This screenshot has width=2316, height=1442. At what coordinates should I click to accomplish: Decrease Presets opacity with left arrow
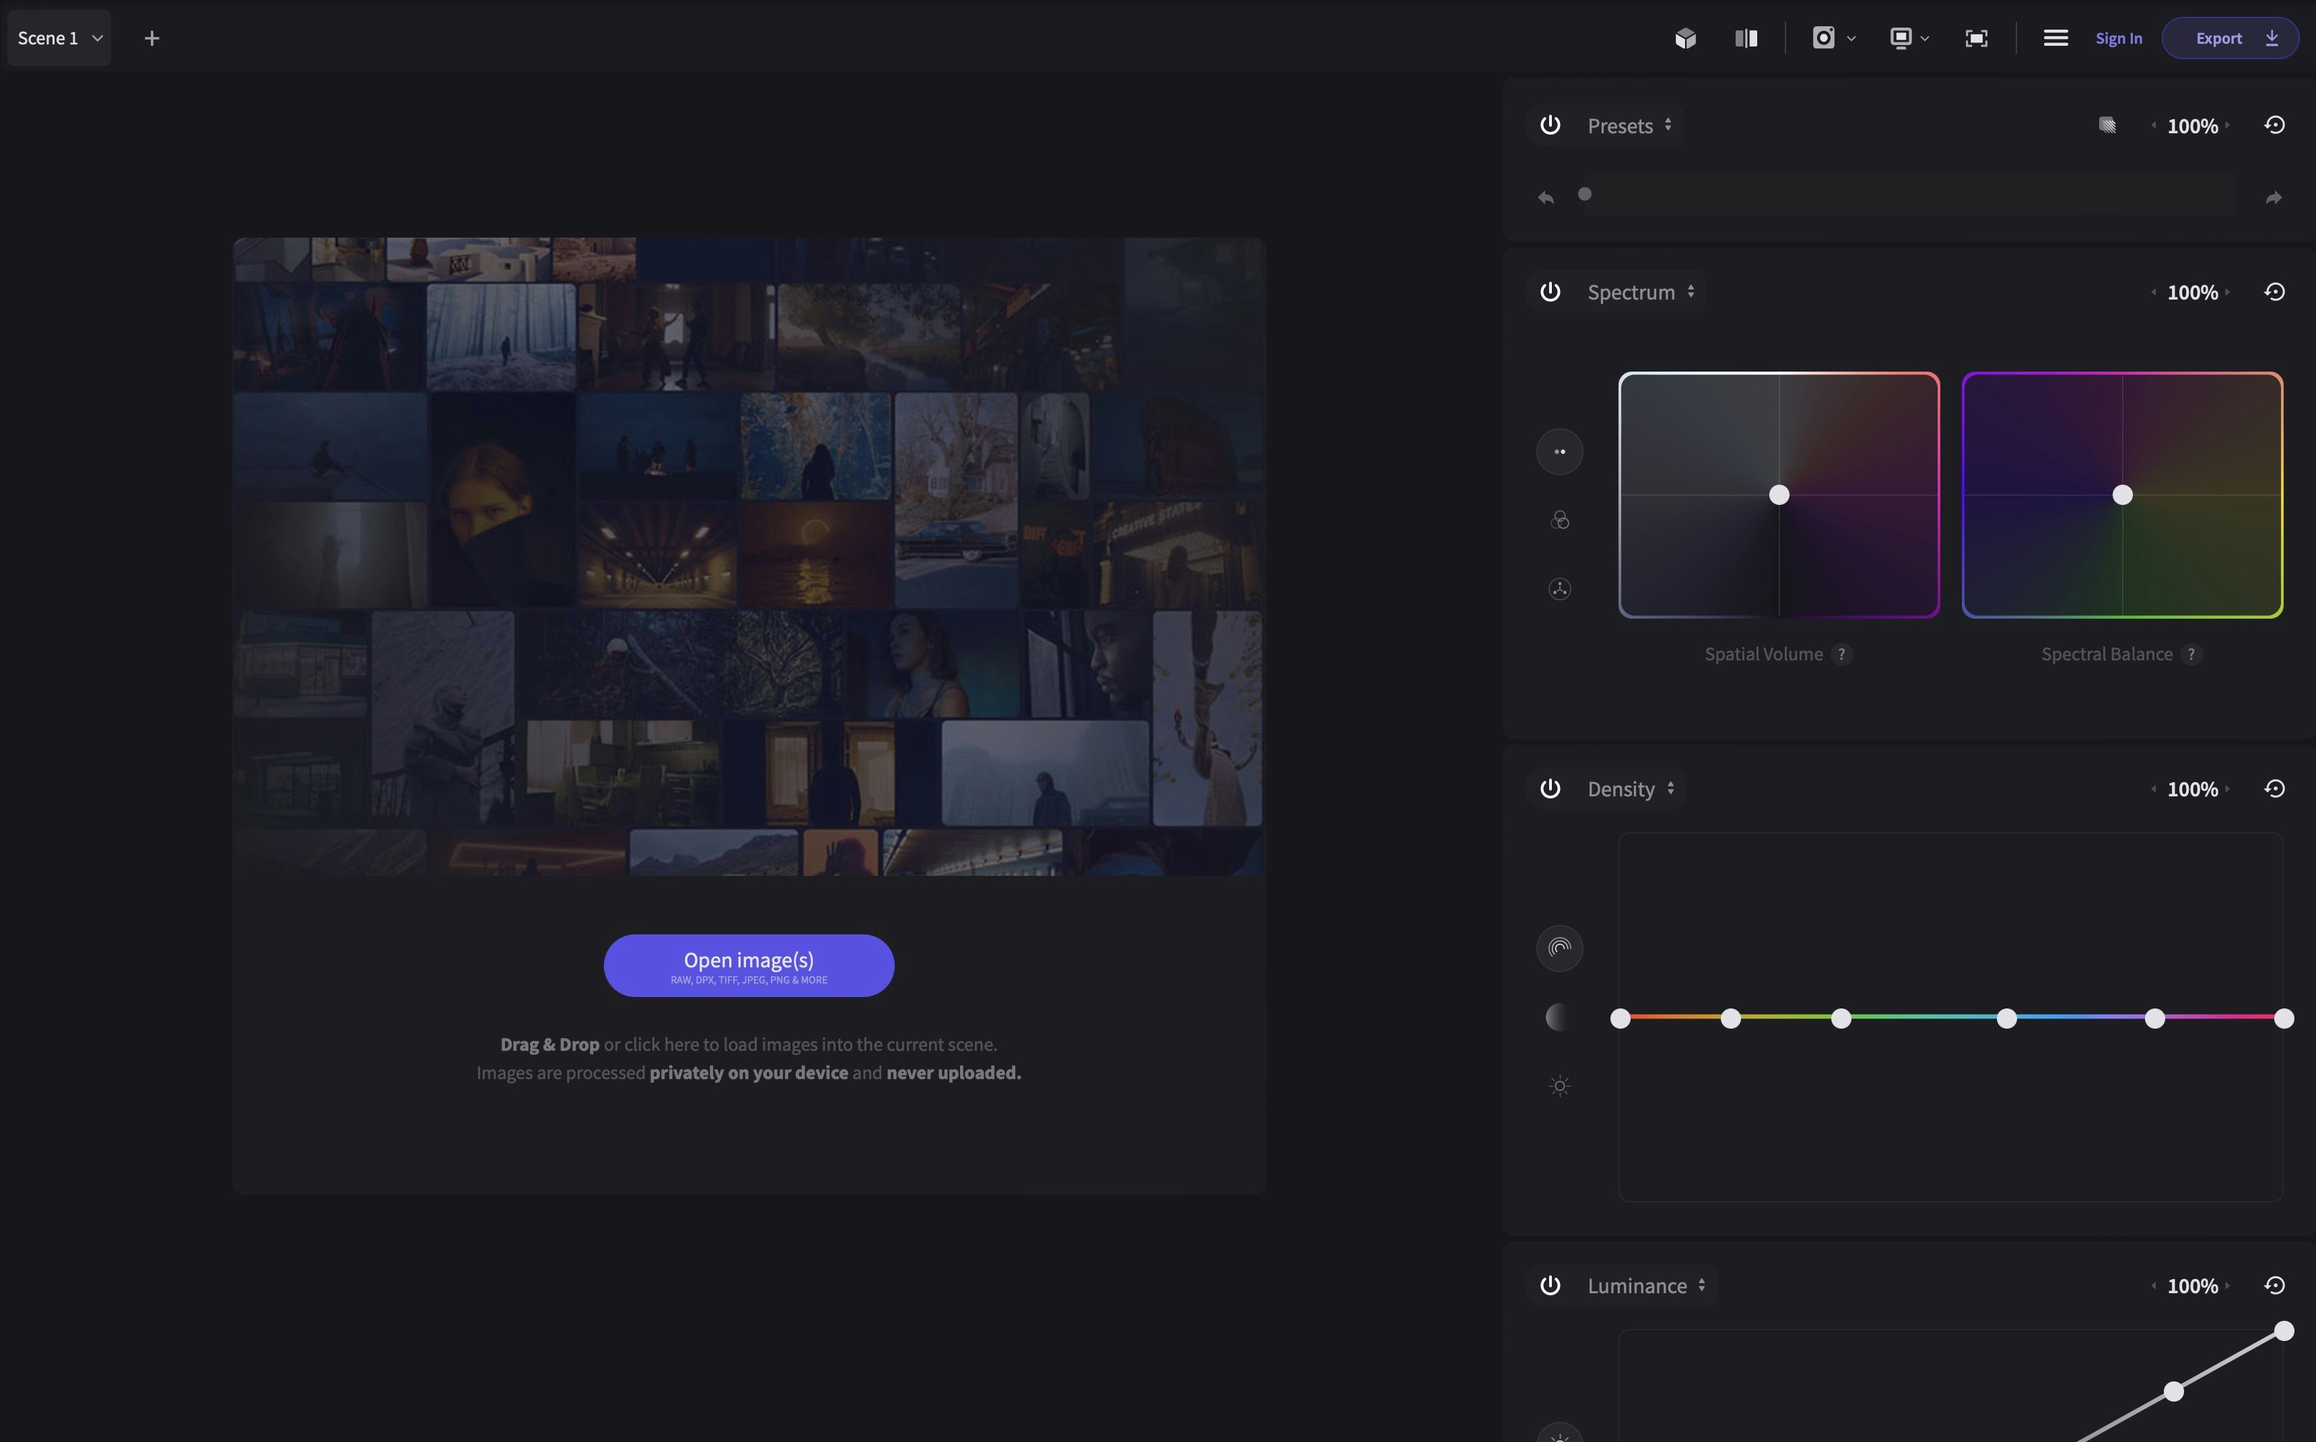tap(2154, 125)
